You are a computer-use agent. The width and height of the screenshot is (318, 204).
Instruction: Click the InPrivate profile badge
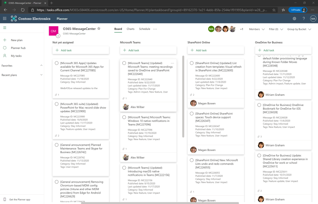(298, 10)
